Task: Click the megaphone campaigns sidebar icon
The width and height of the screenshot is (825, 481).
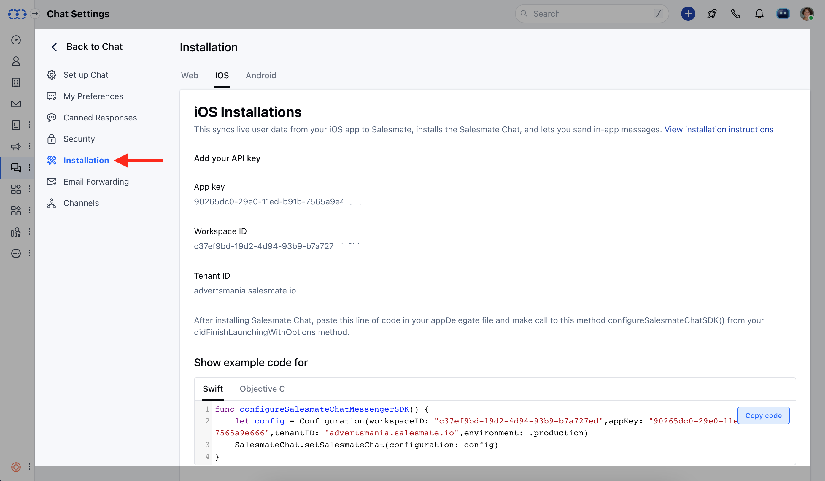Action: point(16,146)
